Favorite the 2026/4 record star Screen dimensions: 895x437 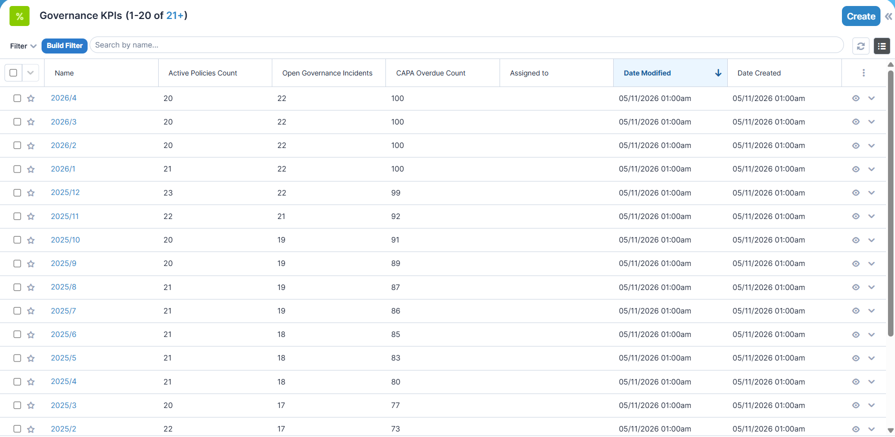31,98
